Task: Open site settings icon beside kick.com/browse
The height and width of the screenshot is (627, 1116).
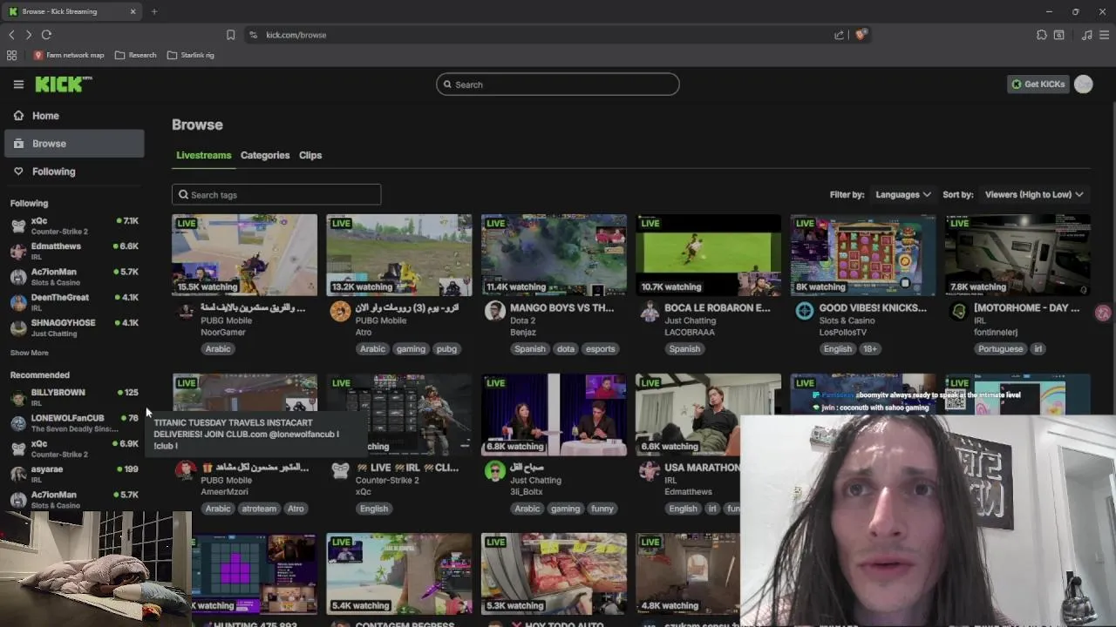Action: 253,35
